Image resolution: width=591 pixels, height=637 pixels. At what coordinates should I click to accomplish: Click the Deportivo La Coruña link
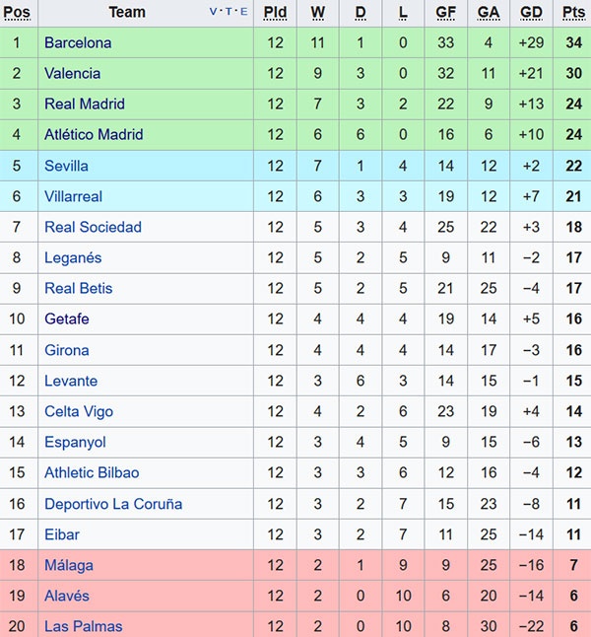(x=113, y=504)
